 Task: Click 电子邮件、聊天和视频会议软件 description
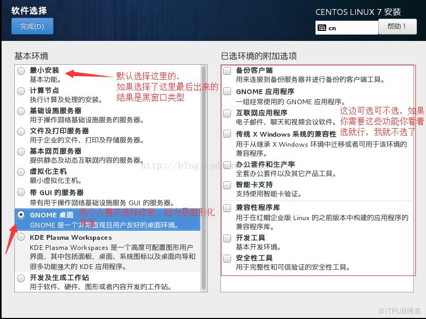[x=286, y=122]
